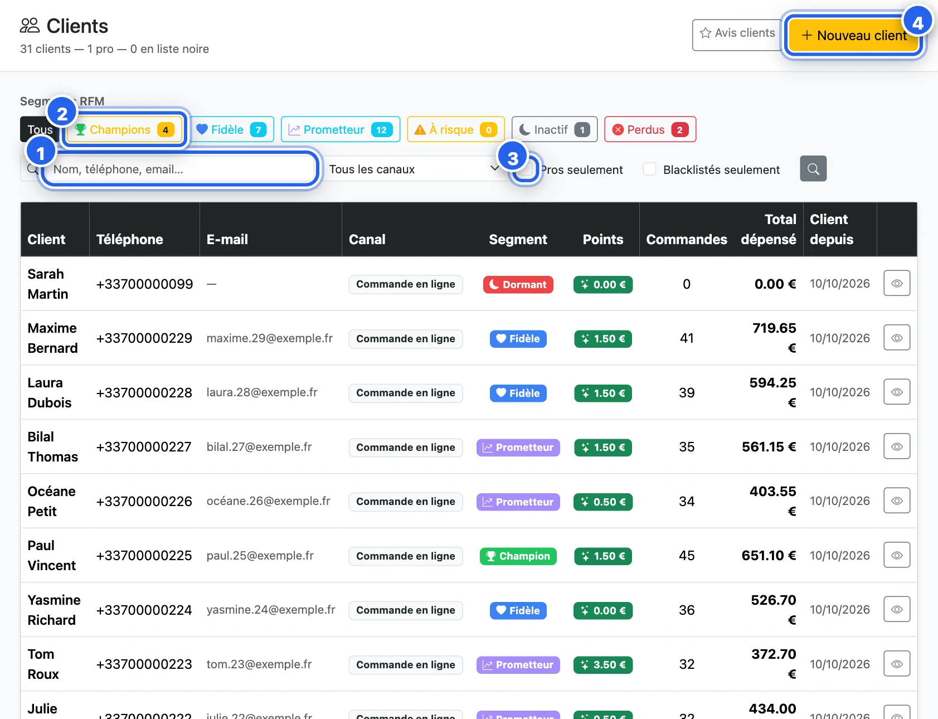Viewport: 938px width, 719px height.
Task: Click points badge in Océane Petit's row
Action: point(603,502)
